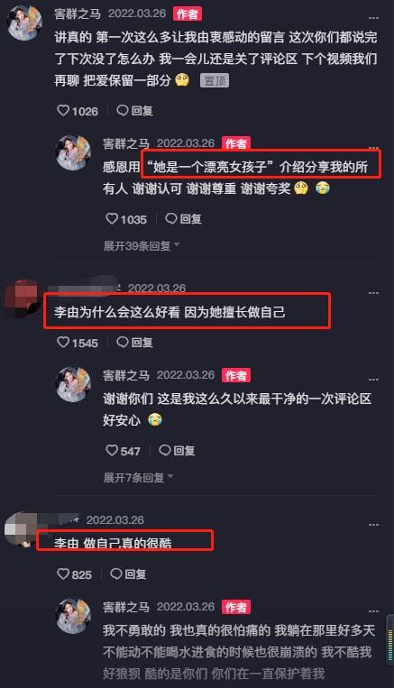Toggle like on comment with 825 likes
The width and height of the screenshot is (394, 688).
[x=64, y=573]
